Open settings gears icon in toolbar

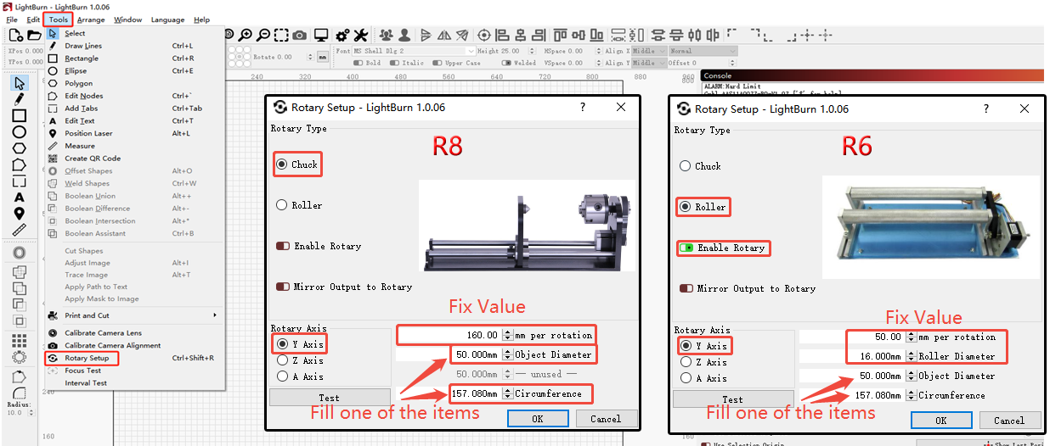(342, 35)
